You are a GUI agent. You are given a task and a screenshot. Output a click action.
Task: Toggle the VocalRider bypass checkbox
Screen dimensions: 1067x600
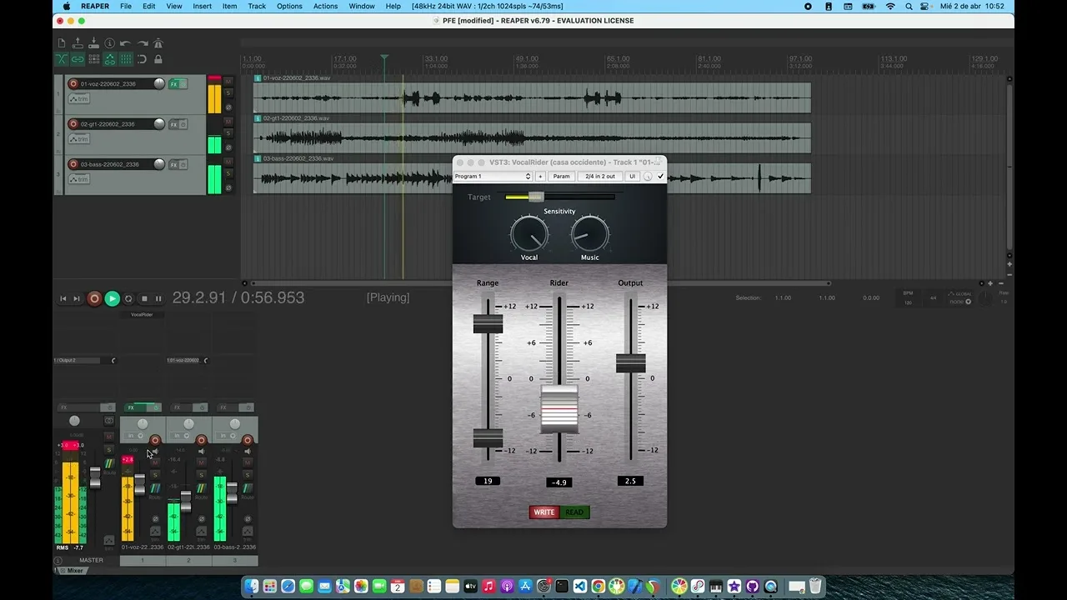pyautogui.click(x=661, y=177)
